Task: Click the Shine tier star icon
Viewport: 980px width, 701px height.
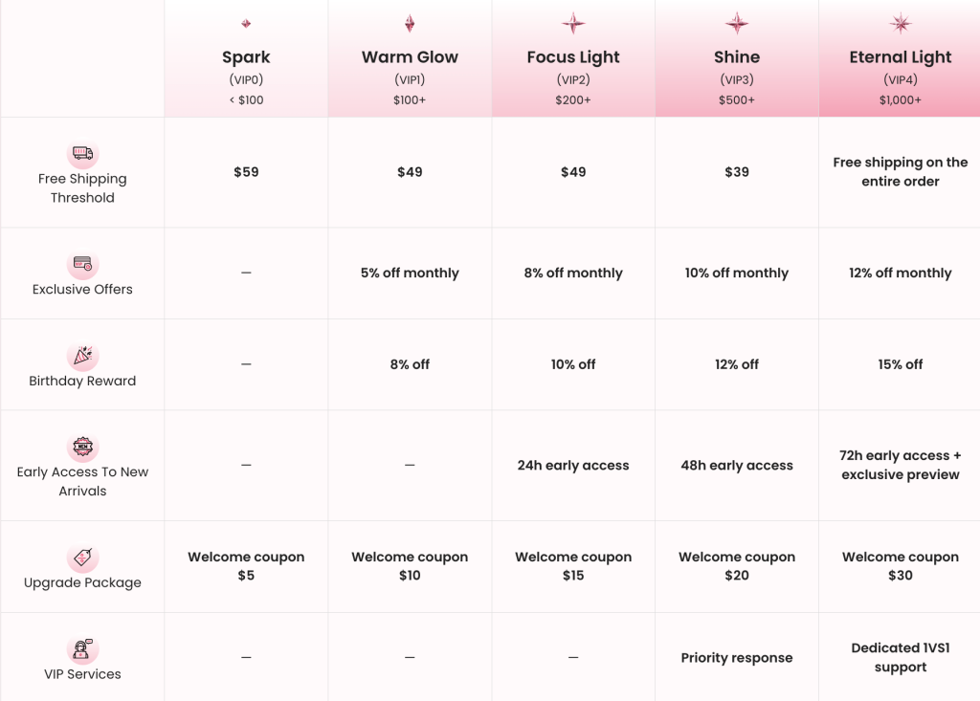Action: click(x=737, y=24)
